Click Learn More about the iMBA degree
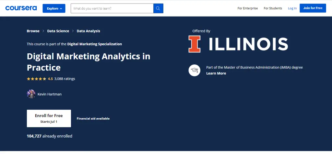Screen dimensions: 332x154 pyautogui.click(x=216, y=73)
